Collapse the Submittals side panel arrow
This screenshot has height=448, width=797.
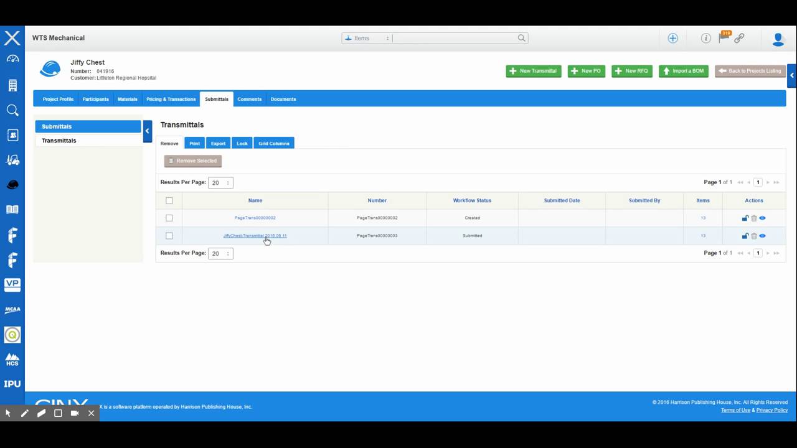click(x=147, y=131)
